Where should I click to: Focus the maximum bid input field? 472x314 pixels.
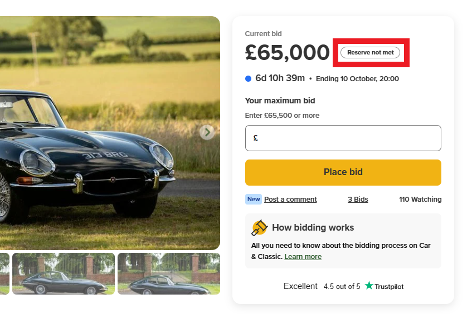click(x=346, y=138)
